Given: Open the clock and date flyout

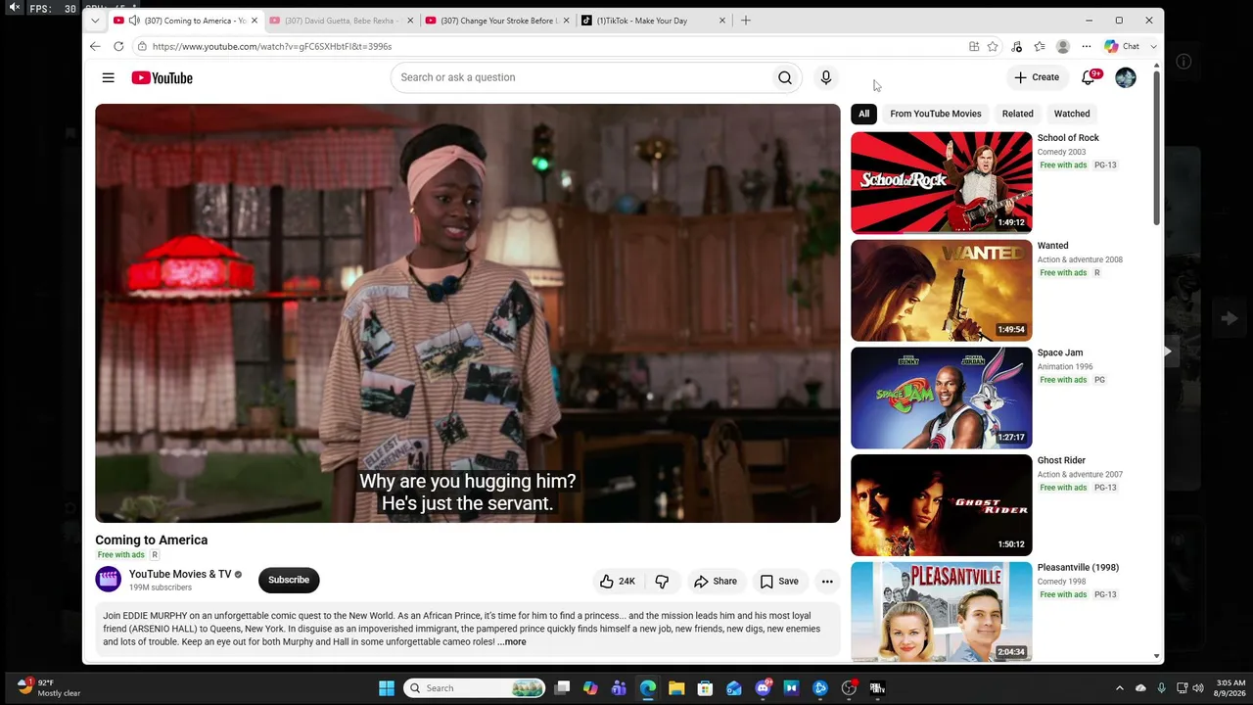Looking at the screenshot, I should pos(1230,688).
